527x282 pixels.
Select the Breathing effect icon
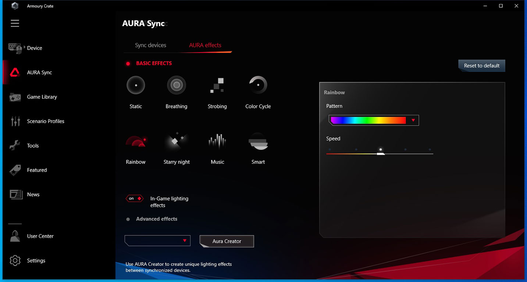pyautogui.click(x=177, y=85)
